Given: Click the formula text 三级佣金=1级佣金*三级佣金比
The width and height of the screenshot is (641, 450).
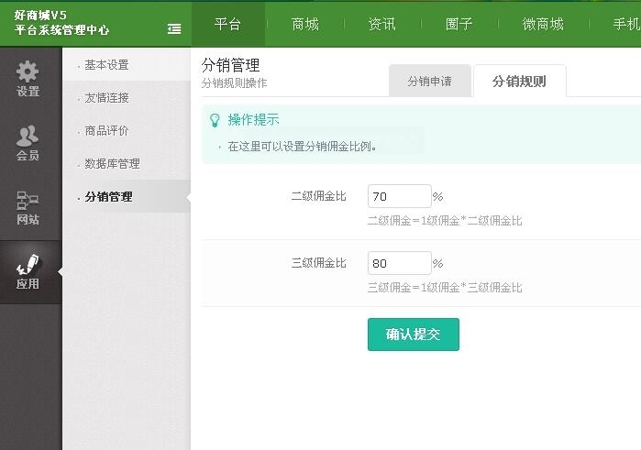Looking at the screenshot, I should click(x=445, y=288).
